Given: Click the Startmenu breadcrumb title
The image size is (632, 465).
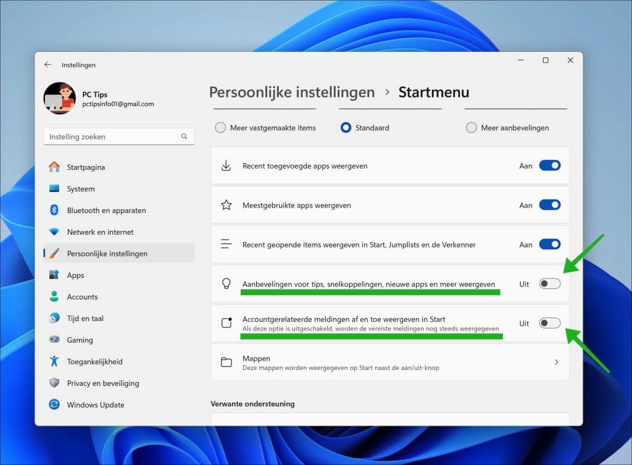Looking at the screenshot, I should [434, 93].
